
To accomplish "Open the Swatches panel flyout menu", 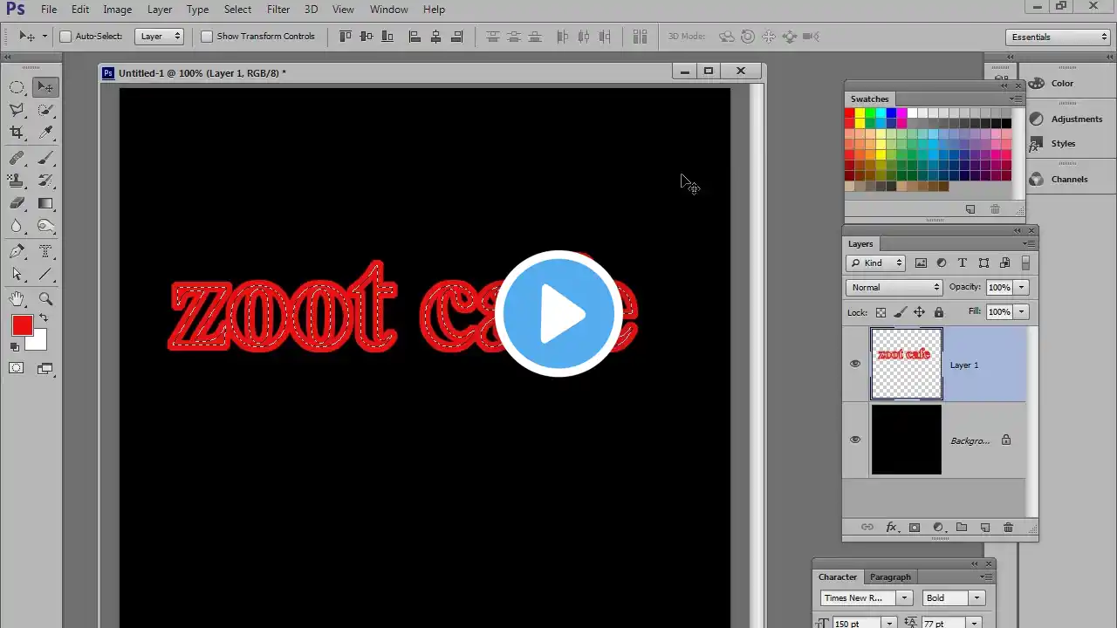I will pos(1016,99).
